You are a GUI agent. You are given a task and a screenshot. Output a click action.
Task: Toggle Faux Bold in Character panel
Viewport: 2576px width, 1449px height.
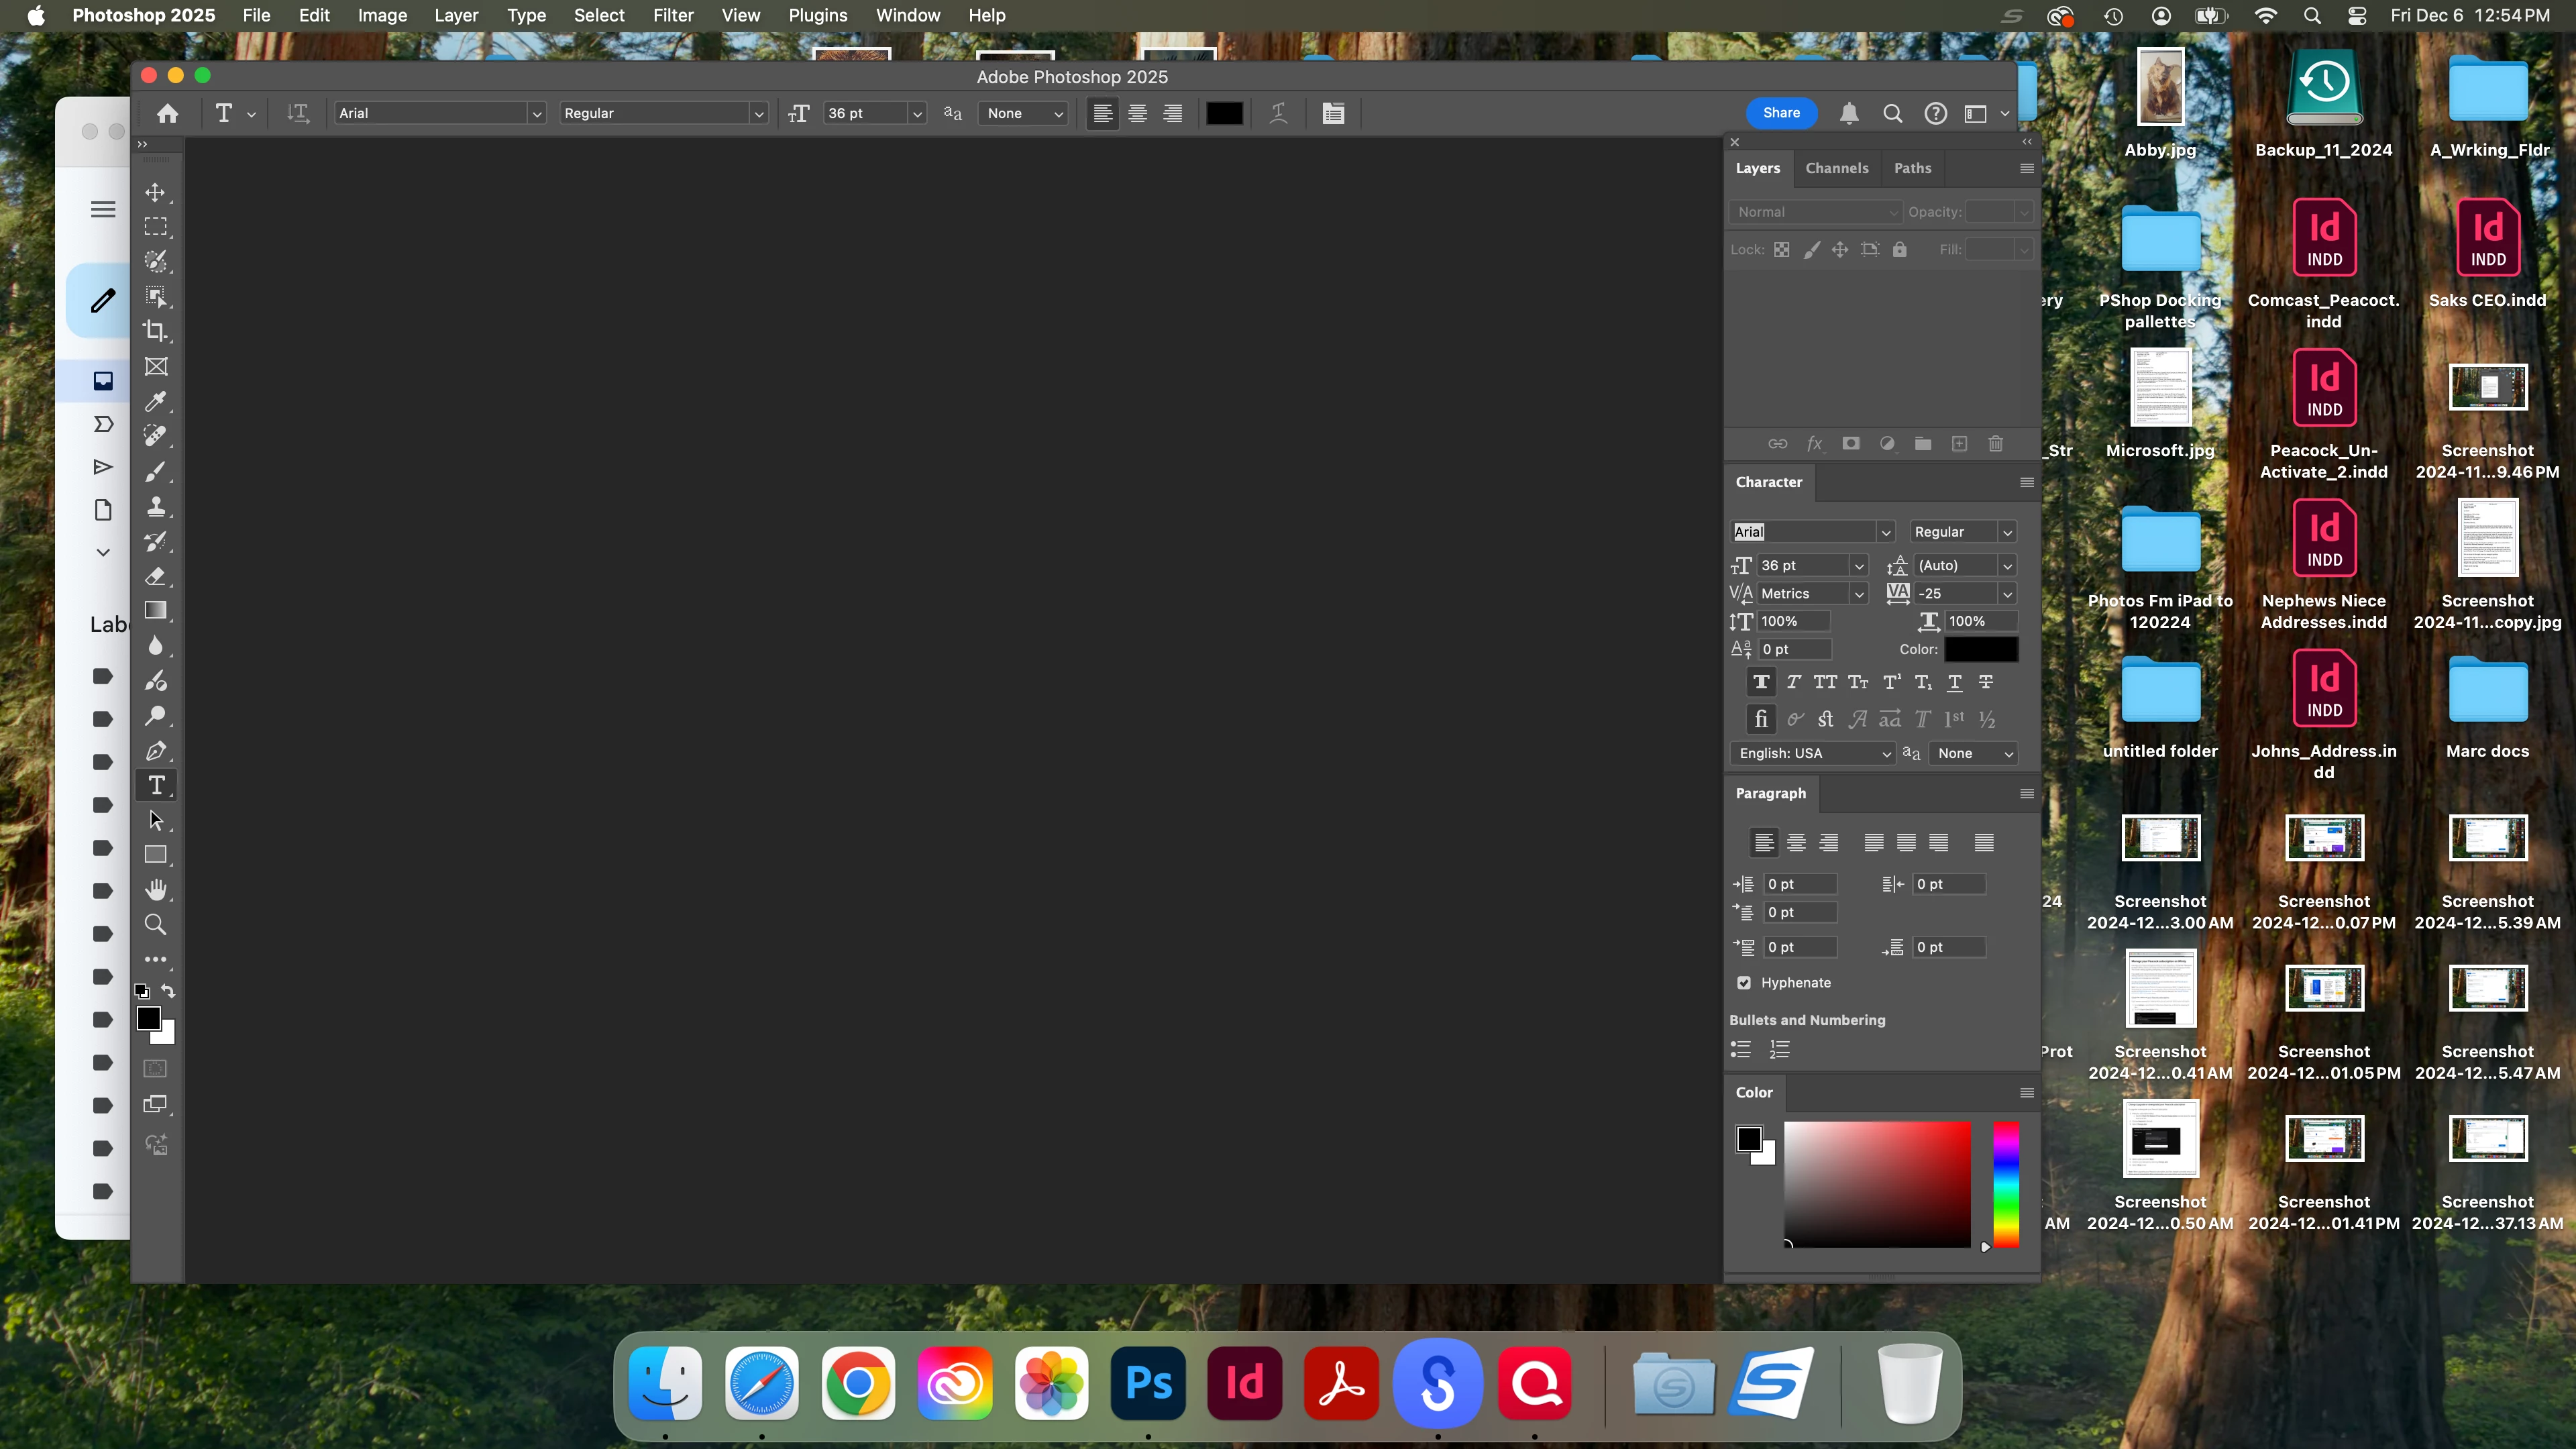point(1761,682)
